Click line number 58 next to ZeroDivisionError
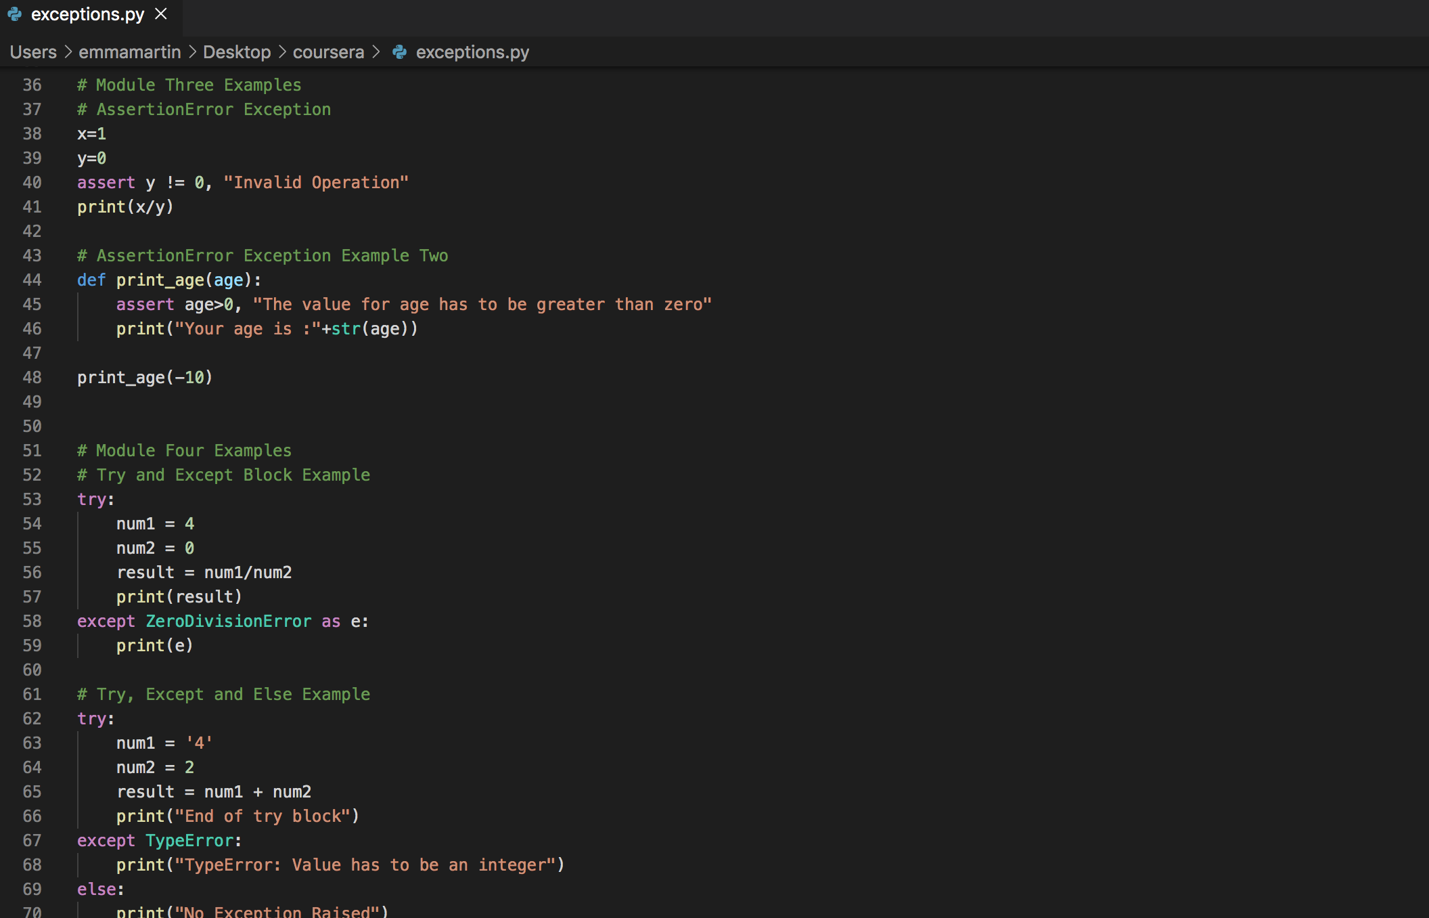 pyautogui.click(x=31, y=621)
